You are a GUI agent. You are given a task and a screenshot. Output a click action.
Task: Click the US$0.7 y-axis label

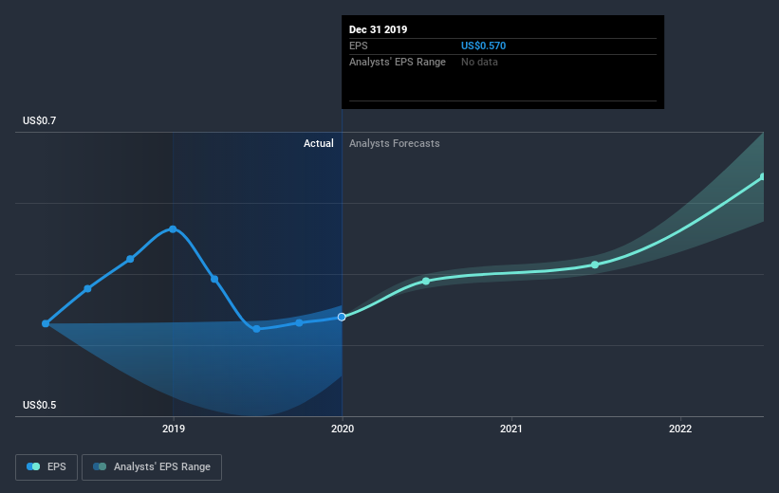pyautogui.click(x=39, y=120)
